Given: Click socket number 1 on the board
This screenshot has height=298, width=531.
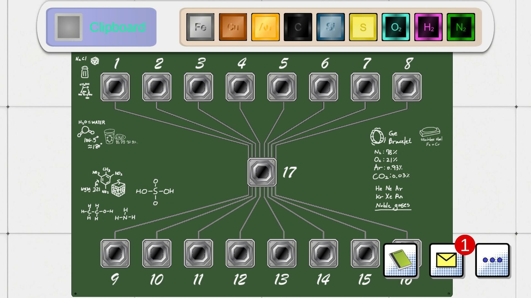Looking at the screenshot, I should pos(115,87).
